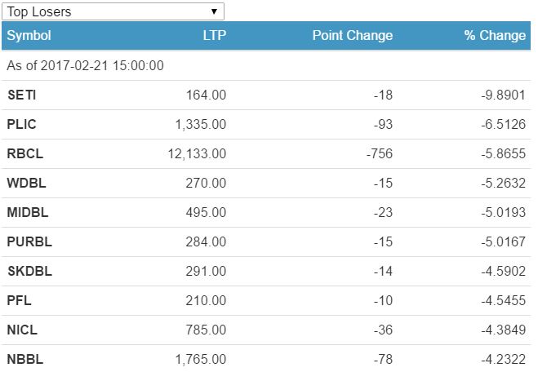Viewport: 538px width, 372px height.
Task: Click PLIC's LTP value 1,335.00
Action: 199,124
